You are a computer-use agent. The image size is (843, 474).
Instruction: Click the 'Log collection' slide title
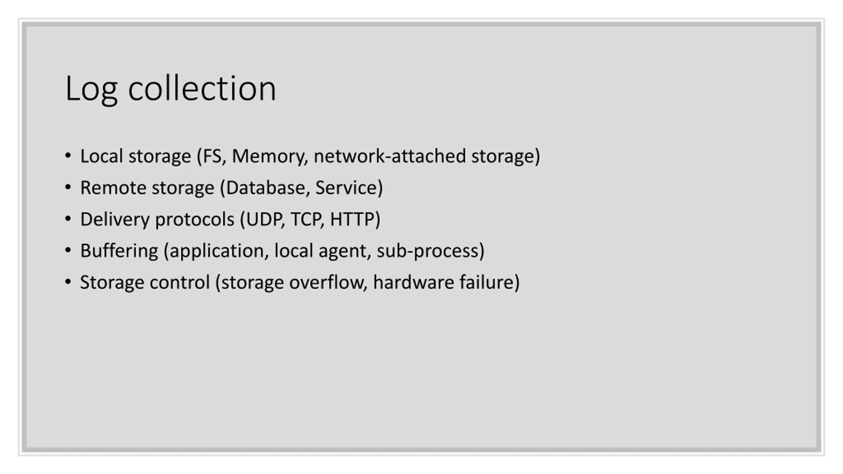coord(171,89)
